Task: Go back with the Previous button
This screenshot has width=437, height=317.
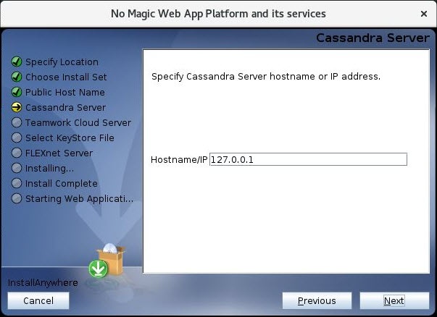Action: tap(317, 300)
